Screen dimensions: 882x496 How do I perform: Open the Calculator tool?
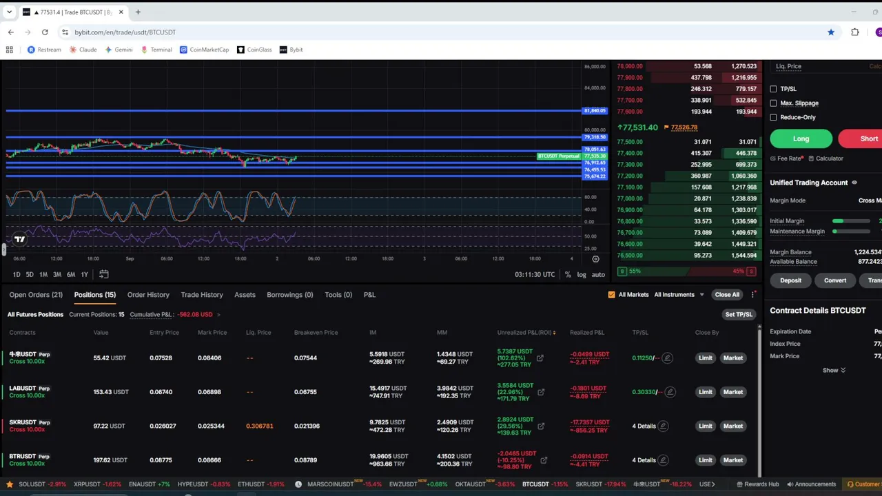pyautogui.click(x=825, y=158)
